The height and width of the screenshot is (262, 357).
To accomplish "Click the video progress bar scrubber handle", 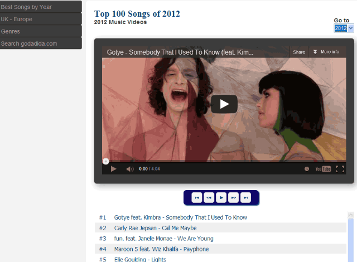I will 105,161.
